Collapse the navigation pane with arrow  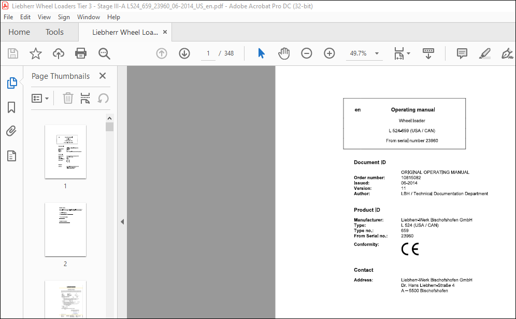(122, 222)
